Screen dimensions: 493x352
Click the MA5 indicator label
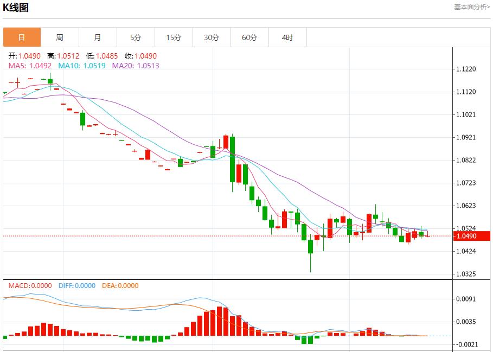(30, 66)
